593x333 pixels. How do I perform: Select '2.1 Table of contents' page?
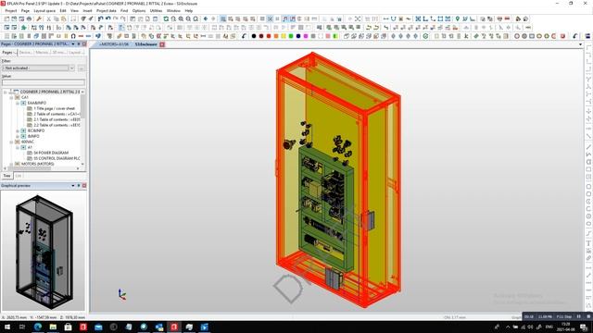57,119
